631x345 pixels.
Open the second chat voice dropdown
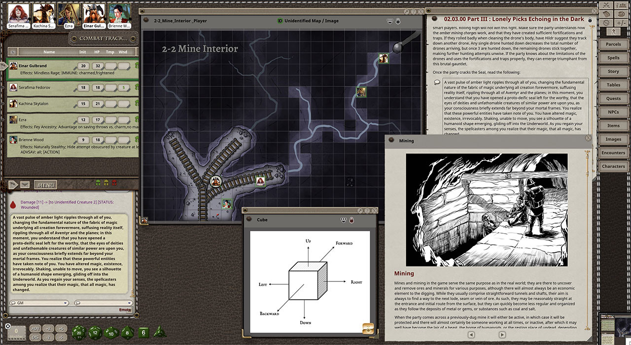[x=129, y=303]
